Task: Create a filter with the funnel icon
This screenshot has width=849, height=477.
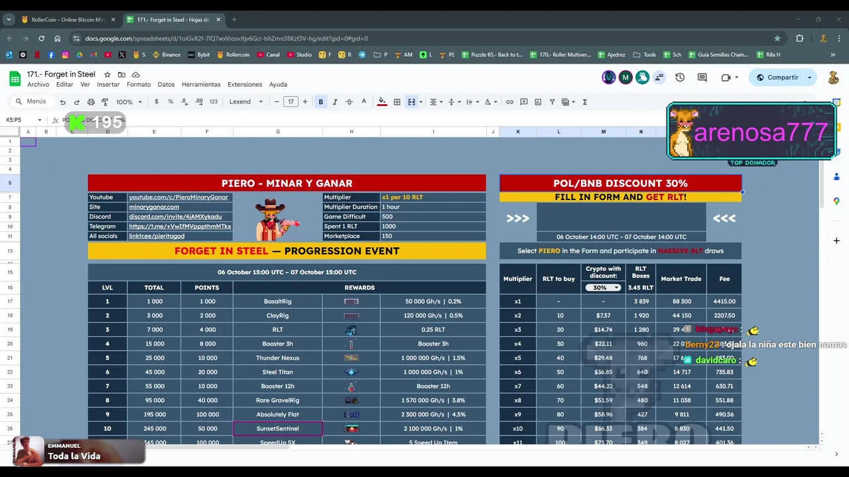Action: [x=552, y=102]
